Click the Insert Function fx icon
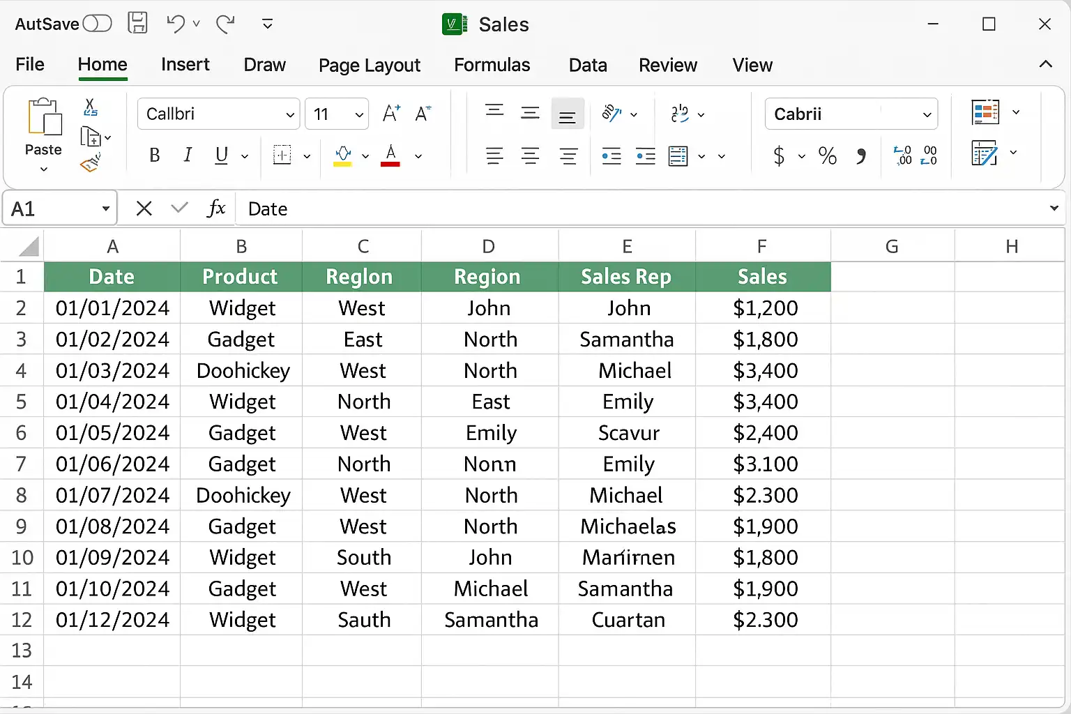This screenshot has width=1071, height=714. click(x=216, y=208)
